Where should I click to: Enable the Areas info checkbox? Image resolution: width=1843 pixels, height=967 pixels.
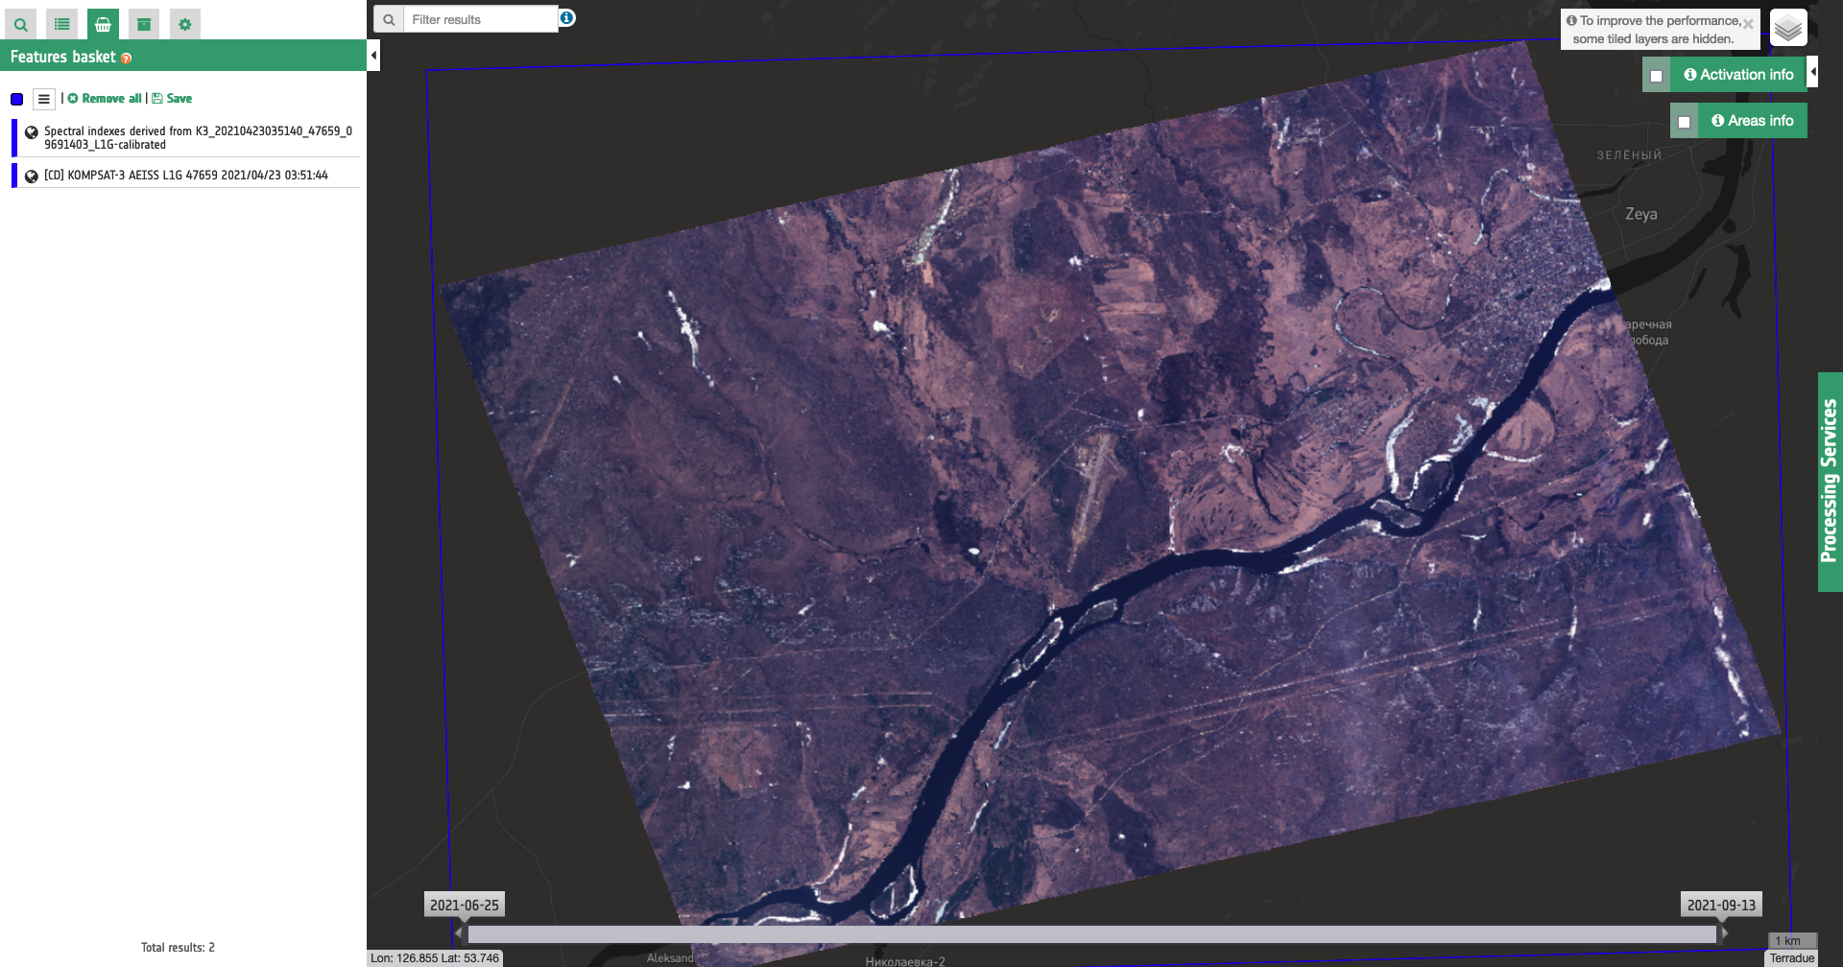[x=1685, y=122]
